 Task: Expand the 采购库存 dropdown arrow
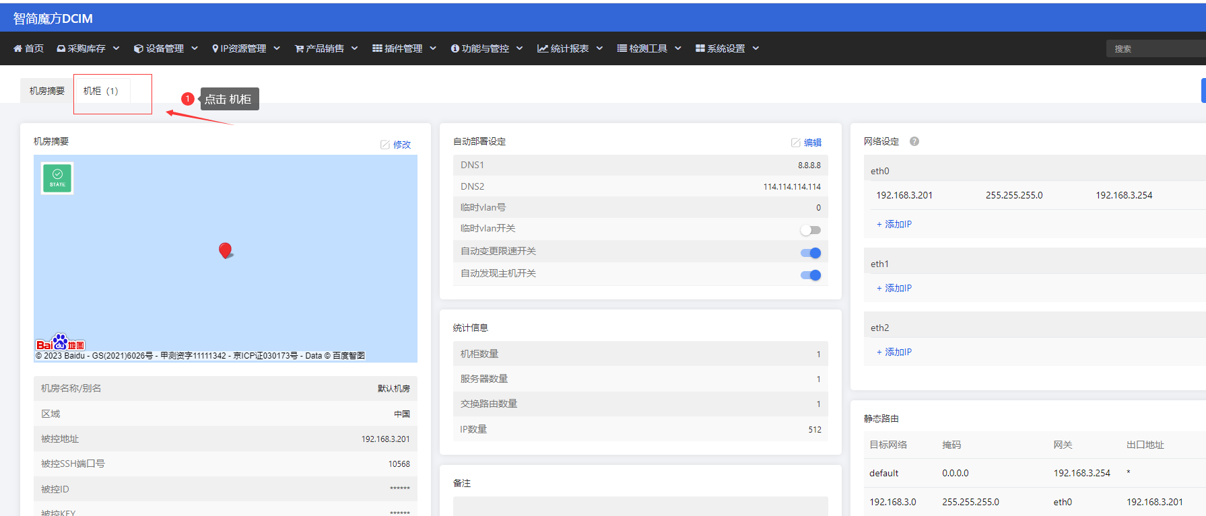[x=116, y=48]
